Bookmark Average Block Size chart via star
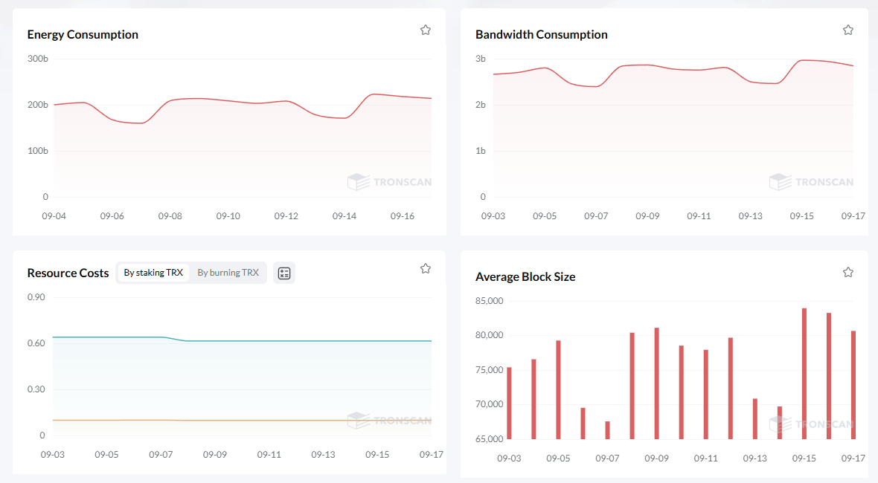Screen dimensions: 878x483 847,272
